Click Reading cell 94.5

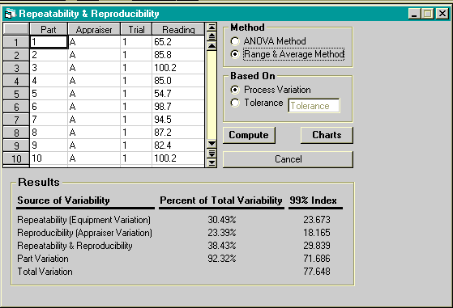178,120
